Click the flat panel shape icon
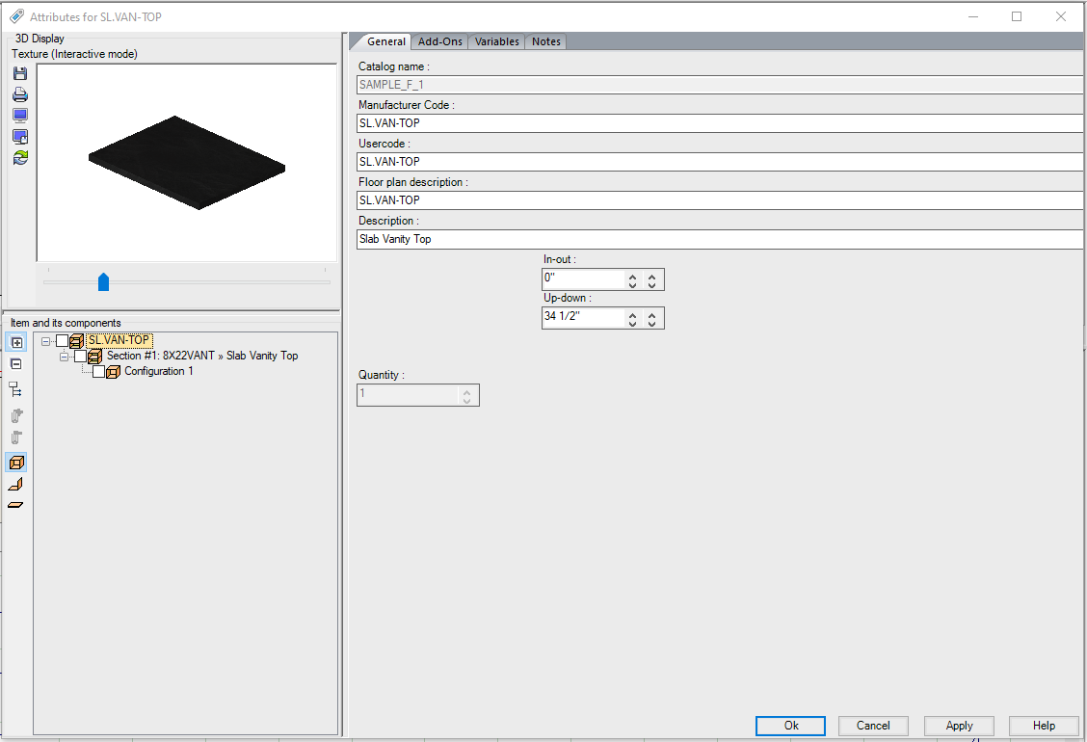Screen dimensions: 1087x742 point(16,504)
